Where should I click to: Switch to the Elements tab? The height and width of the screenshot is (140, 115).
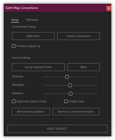[x=32, y=20]
